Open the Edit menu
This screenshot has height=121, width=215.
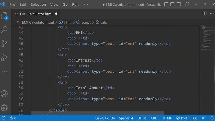pyautogui.click(x=23, y=4)
